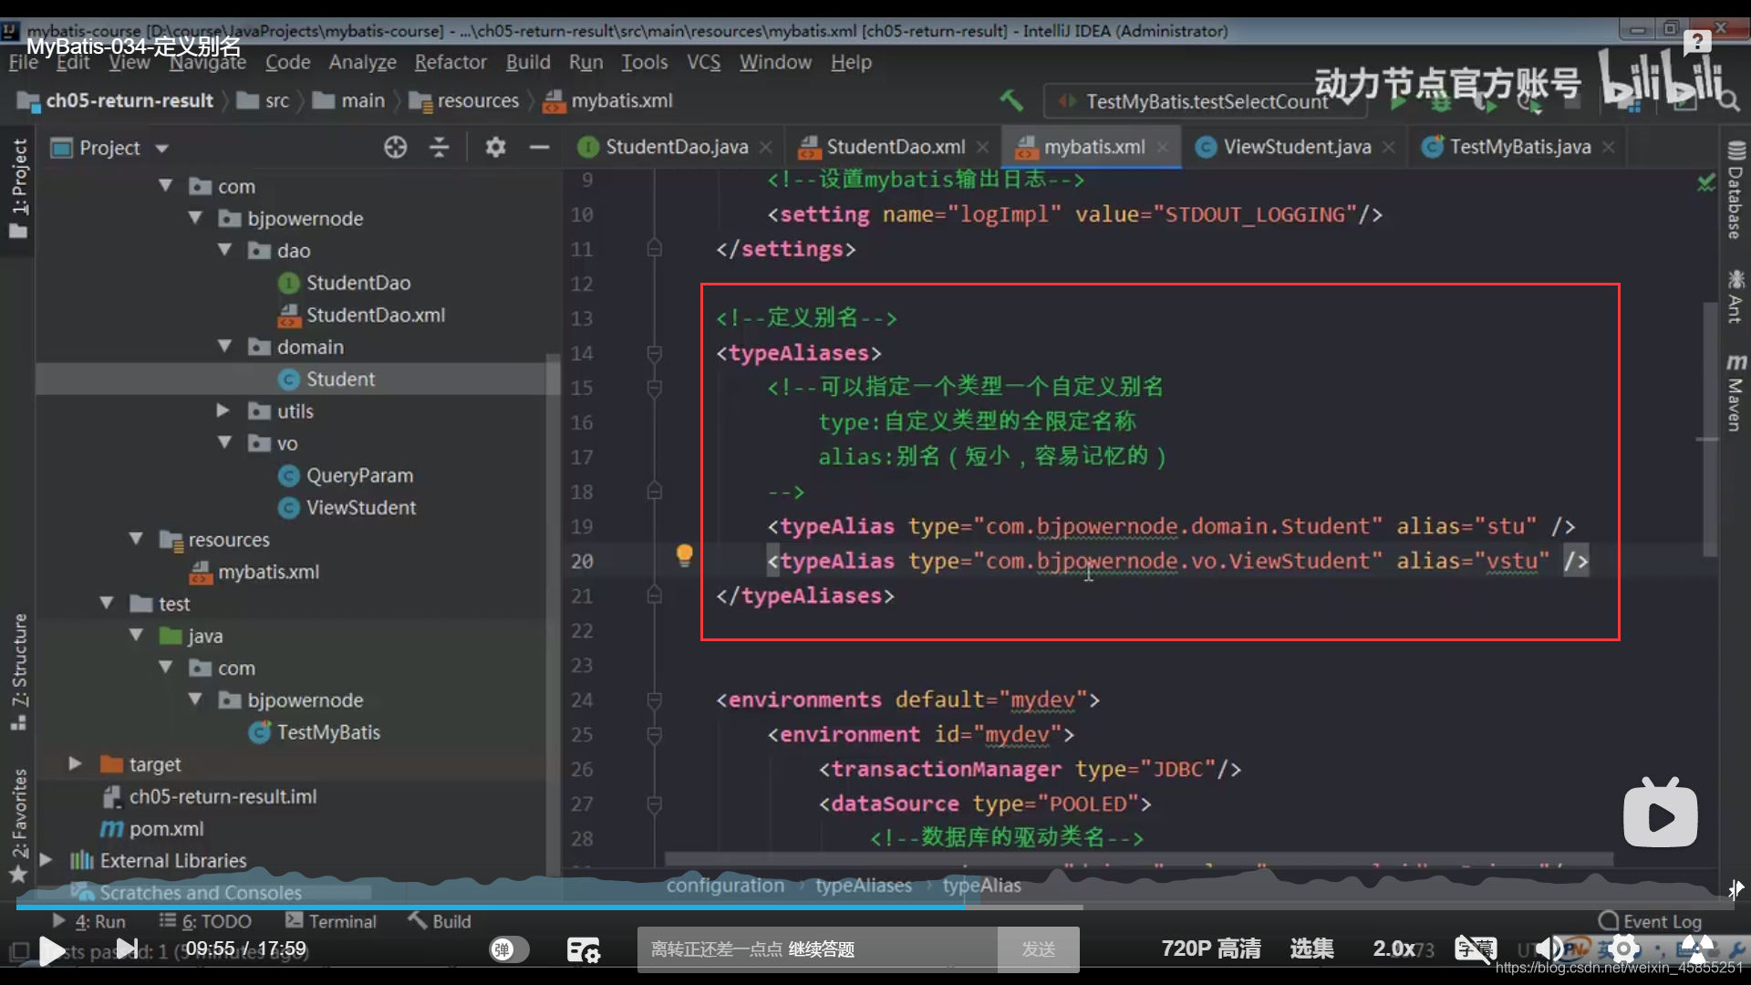The width and height of the screenshot is (1751, 985).
Task: Collapse the vo folder
Action: 224,442
